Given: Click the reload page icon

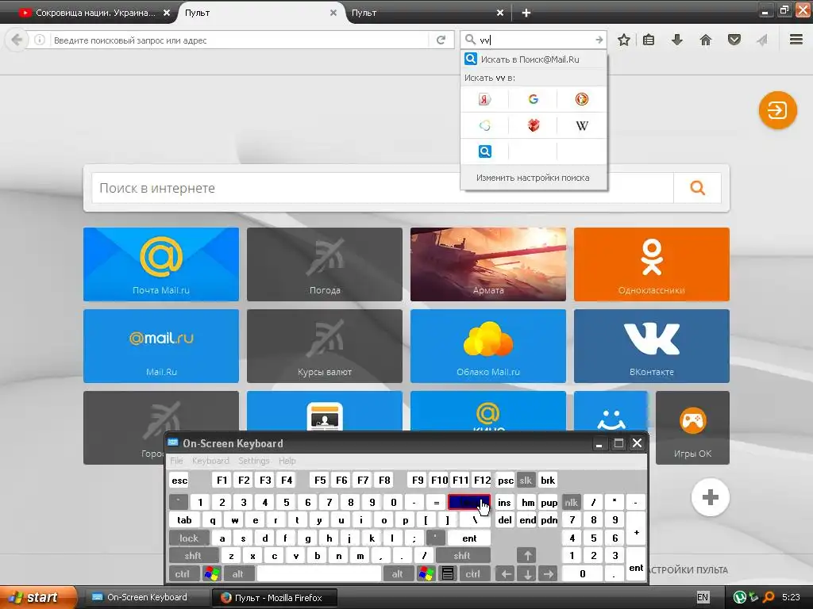Looking at the screenshot, I should click(441, 40).
